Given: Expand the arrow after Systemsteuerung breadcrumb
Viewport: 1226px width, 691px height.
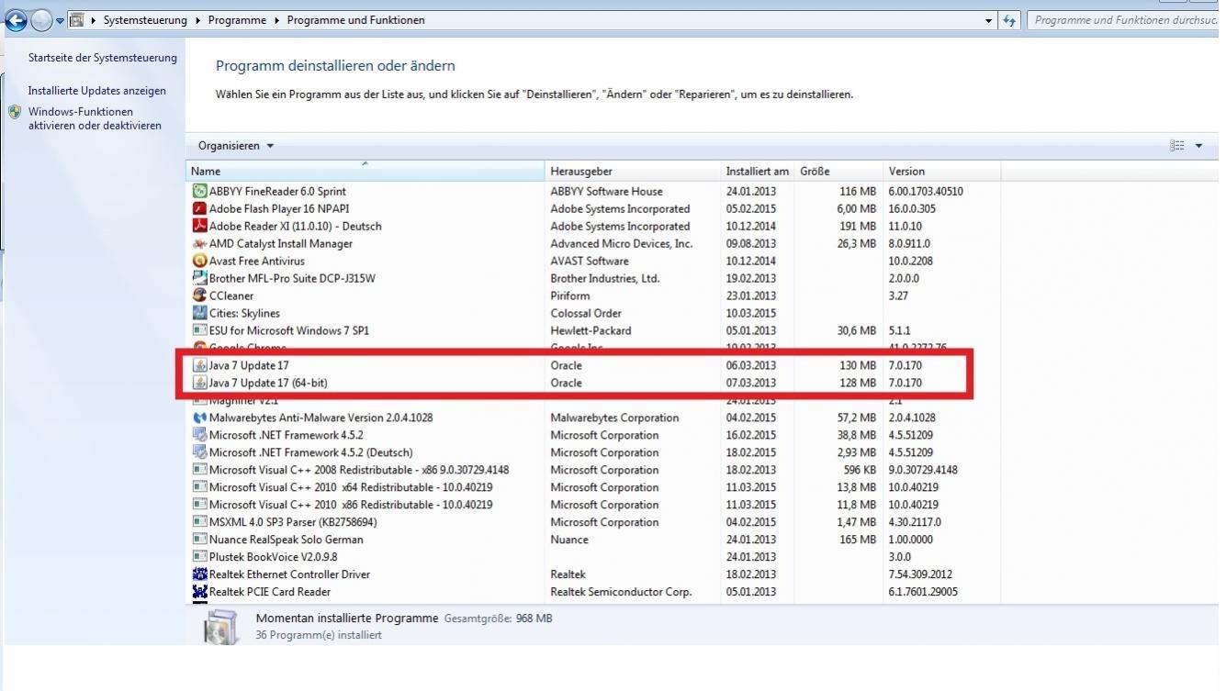Looking at the screenshot, I should [x=197, y=20].
